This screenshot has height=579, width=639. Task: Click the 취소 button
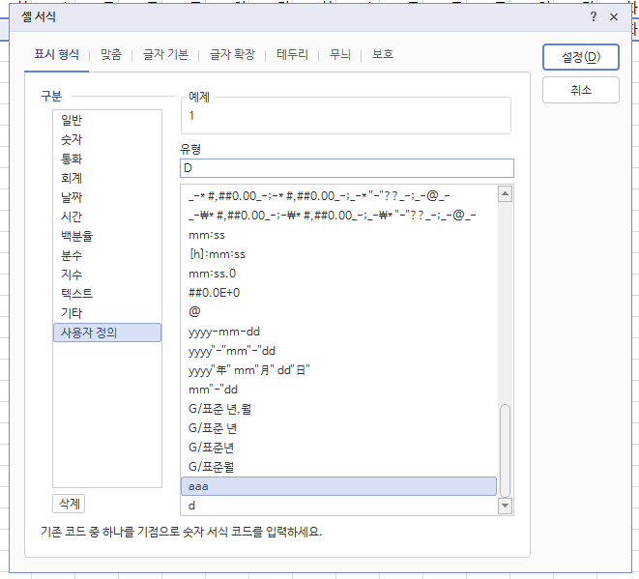pyautogui.click(x=581, y=90)
